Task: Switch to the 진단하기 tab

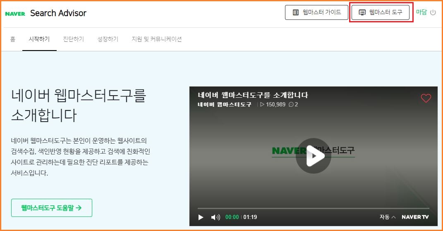Action: pos(74,39)
